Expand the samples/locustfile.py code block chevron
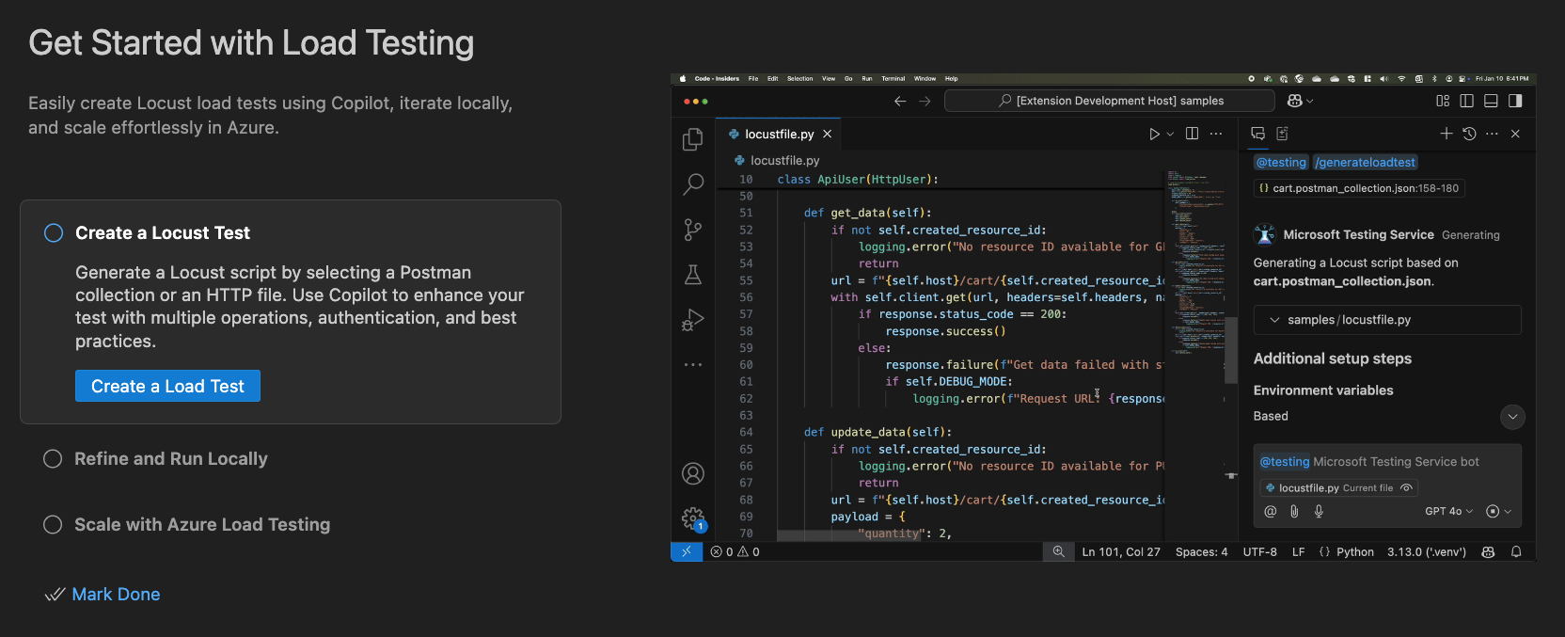The image size is (1565, 637). 1275,320
